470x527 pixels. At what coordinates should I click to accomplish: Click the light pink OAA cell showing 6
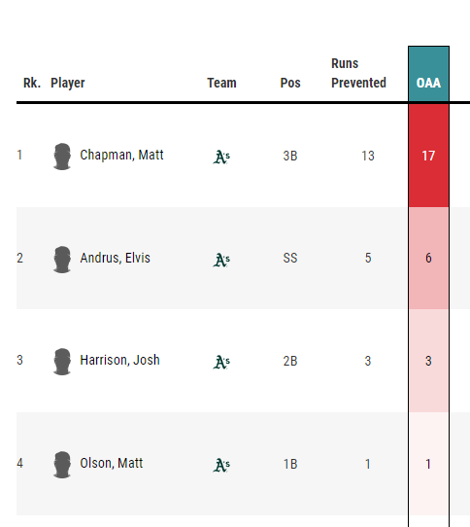428,258
